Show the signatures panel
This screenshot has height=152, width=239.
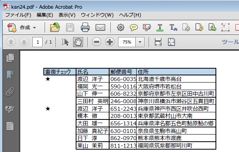click(x=10, y=109)
